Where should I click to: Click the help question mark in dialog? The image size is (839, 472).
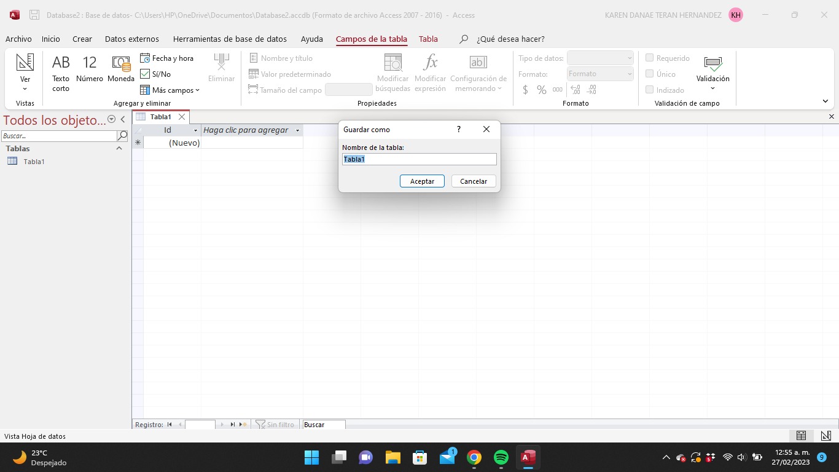(x=458, y=130)
